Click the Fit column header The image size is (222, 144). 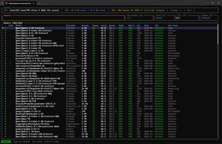(157, 25)
